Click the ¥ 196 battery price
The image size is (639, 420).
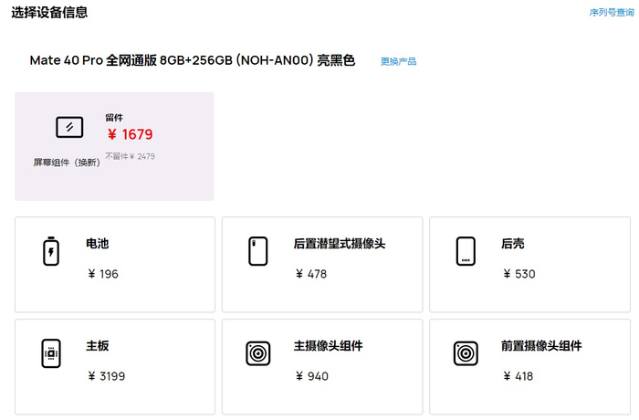point(103,274)
